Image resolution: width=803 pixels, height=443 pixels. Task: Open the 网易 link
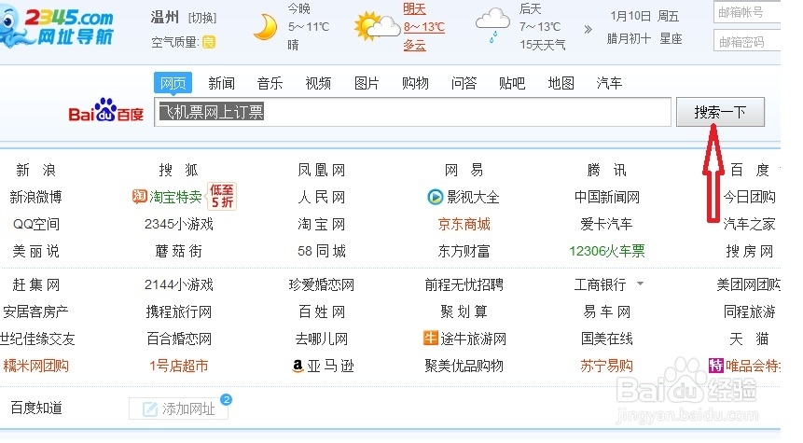point(464,170)
